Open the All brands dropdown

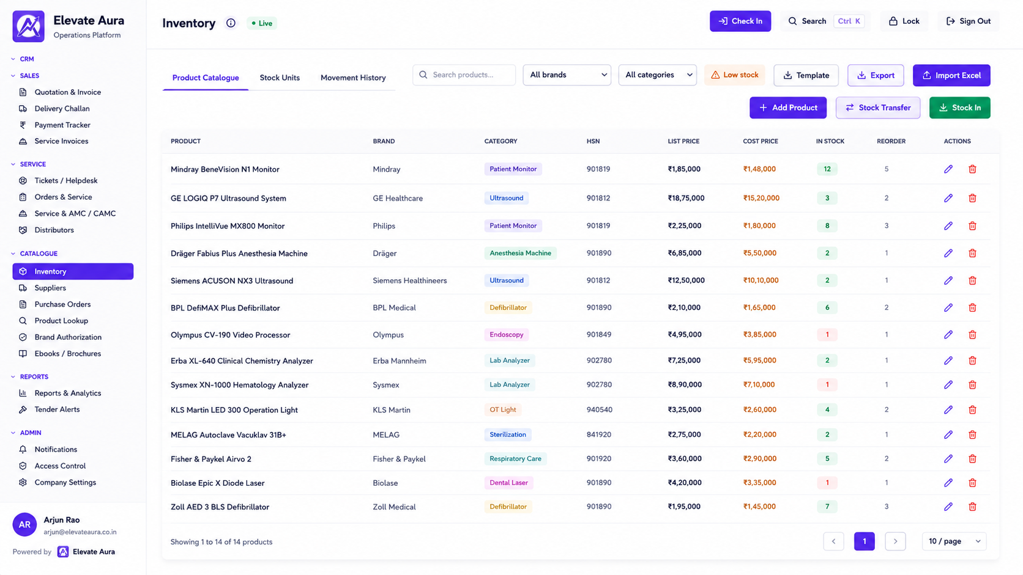[x=567, y=75]
